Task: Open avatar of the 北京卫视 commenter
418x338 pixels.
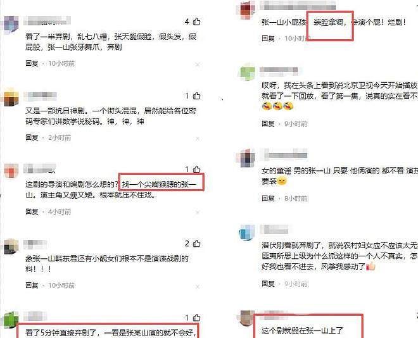Action: tap(248, 72)
